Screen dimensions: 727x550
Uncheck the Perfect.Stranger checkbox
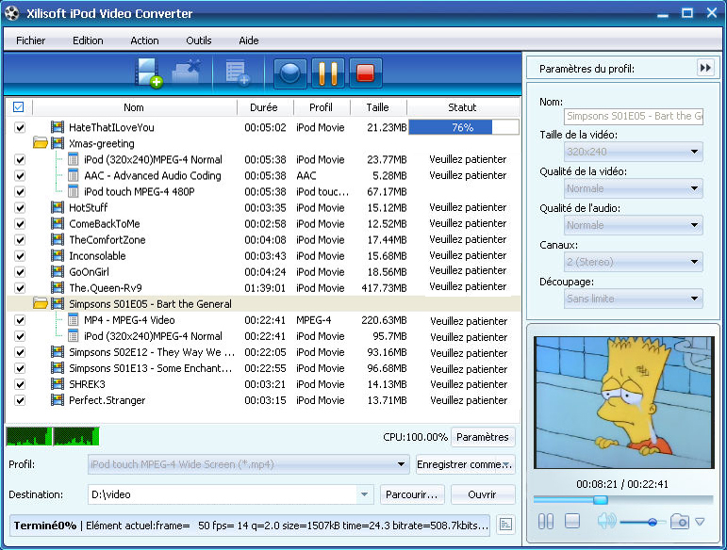click(x=20, y=400)
